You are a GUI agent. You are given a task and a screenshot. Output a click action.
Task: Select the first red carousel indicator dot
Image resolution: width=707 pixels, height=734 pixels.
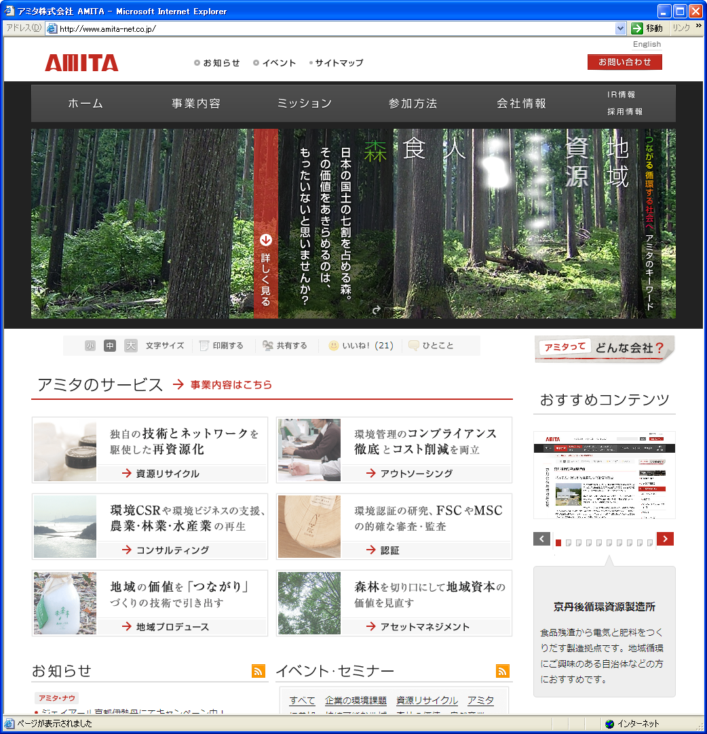(x=558, y=542)
